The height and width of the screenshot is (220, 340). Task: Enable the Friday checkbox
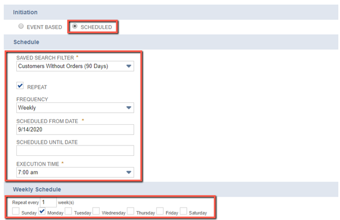[160, 211]
